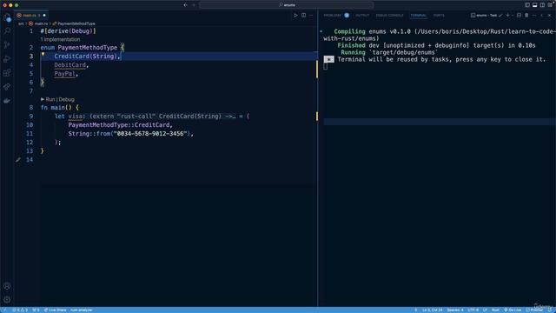The image size is (556, 313).
Task: Click Live Share in the status bar
Action: tap(55, 310)
